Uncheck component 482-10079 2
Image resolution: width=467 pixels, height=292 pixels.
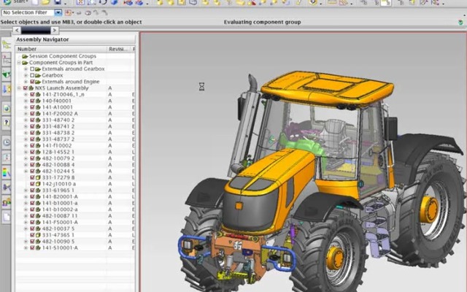[x=32, y=158]
